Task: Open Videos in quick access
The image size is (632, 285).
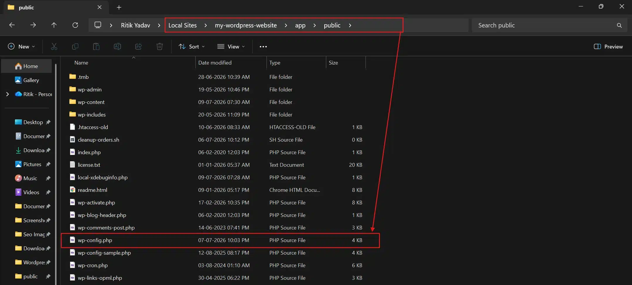Action: coord(27,192)
